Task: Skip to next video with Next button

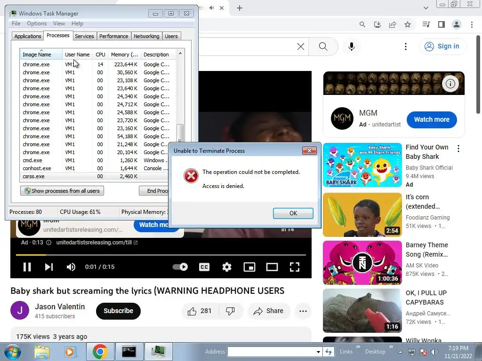Action: pyautogui.click(x=49, y=267)
